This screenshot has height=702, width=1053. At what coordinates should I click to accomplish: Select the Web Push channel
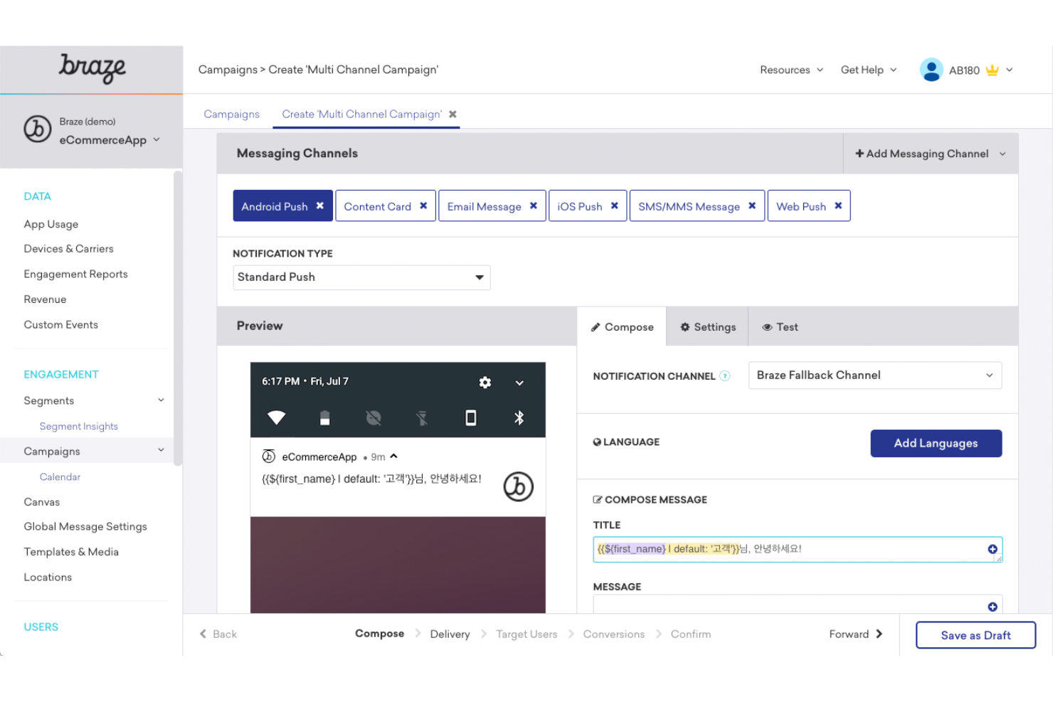tap(801, 206)
